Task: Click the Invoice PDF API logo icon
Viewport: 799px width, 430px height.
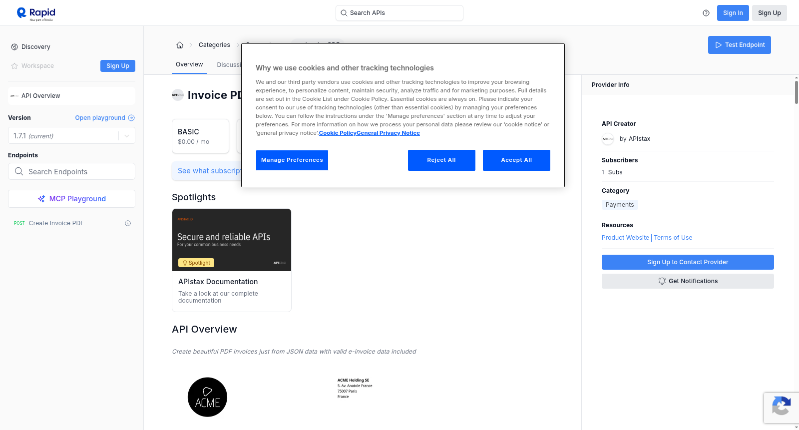Action: tap(178, 95)
